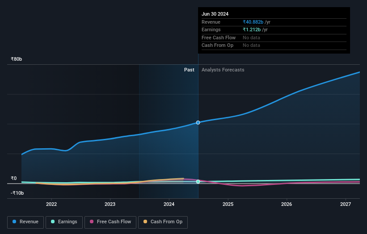This screenshot has width=367, height=234.
Task: Toggle the Revenue legend button
Action: coord(25,222)
